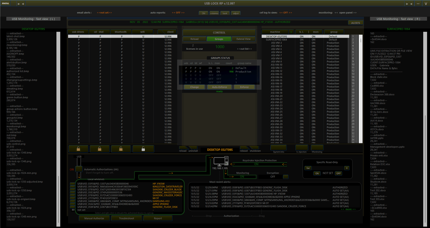Click the white WiFi padlock icon
The image size is (430, 228).
point(143,149)
